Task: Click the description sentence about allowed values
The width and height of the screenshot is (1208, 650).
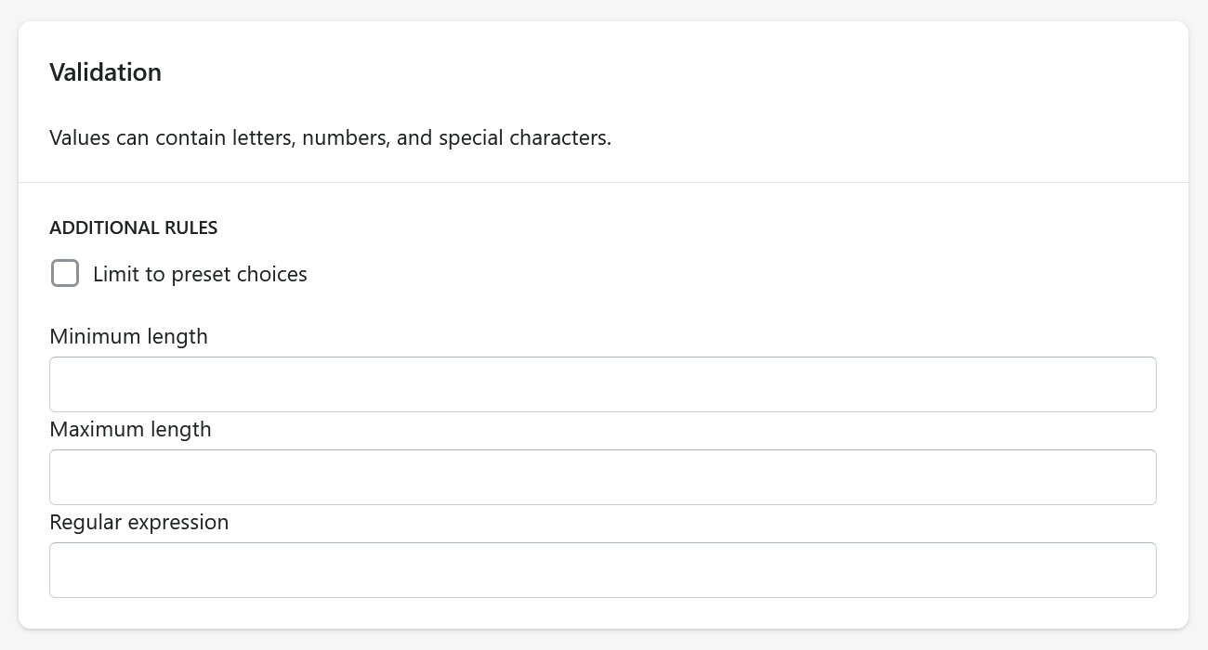Action: pyautogui.click(x=331, y=138)
